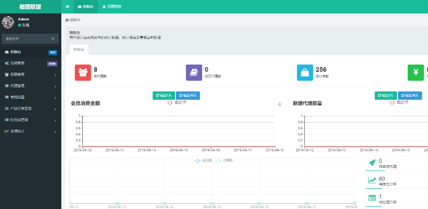This screenshot has width=428, height=209.
Task: Toggle the 最近7天 legend on 会员消费金额 chart
Action: (x=177, y=102)
